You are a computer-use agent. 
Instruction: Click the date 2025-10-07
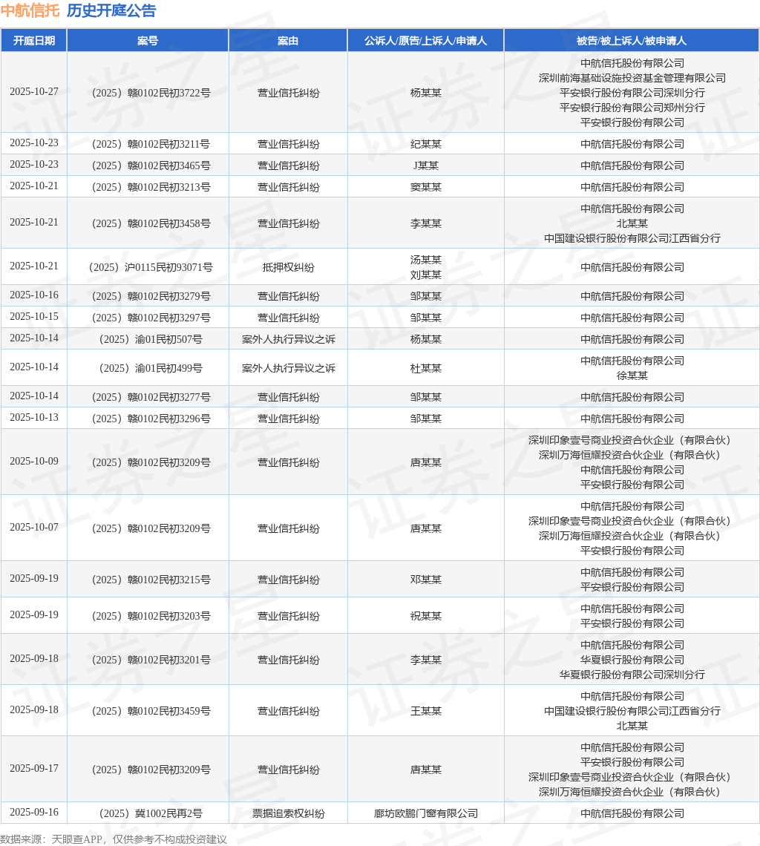(34, 527)
